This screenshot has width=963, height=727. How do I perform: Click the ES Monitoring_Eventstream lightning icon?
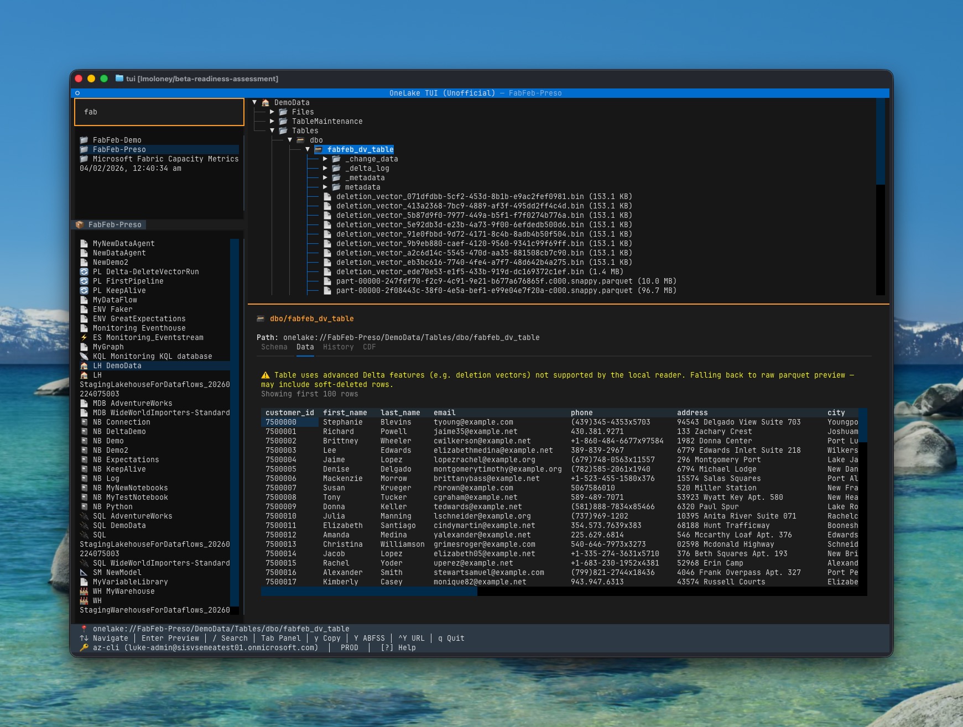tap(84, 338)
